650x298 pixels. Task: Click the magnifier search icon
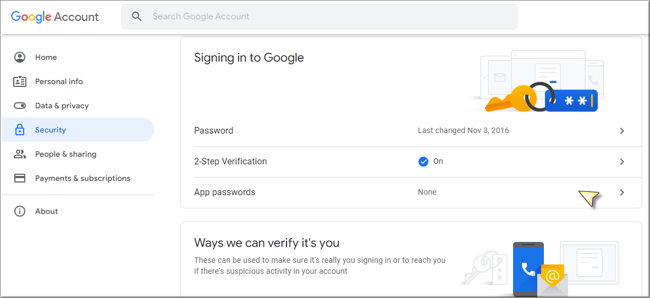(x=136, y=16)
